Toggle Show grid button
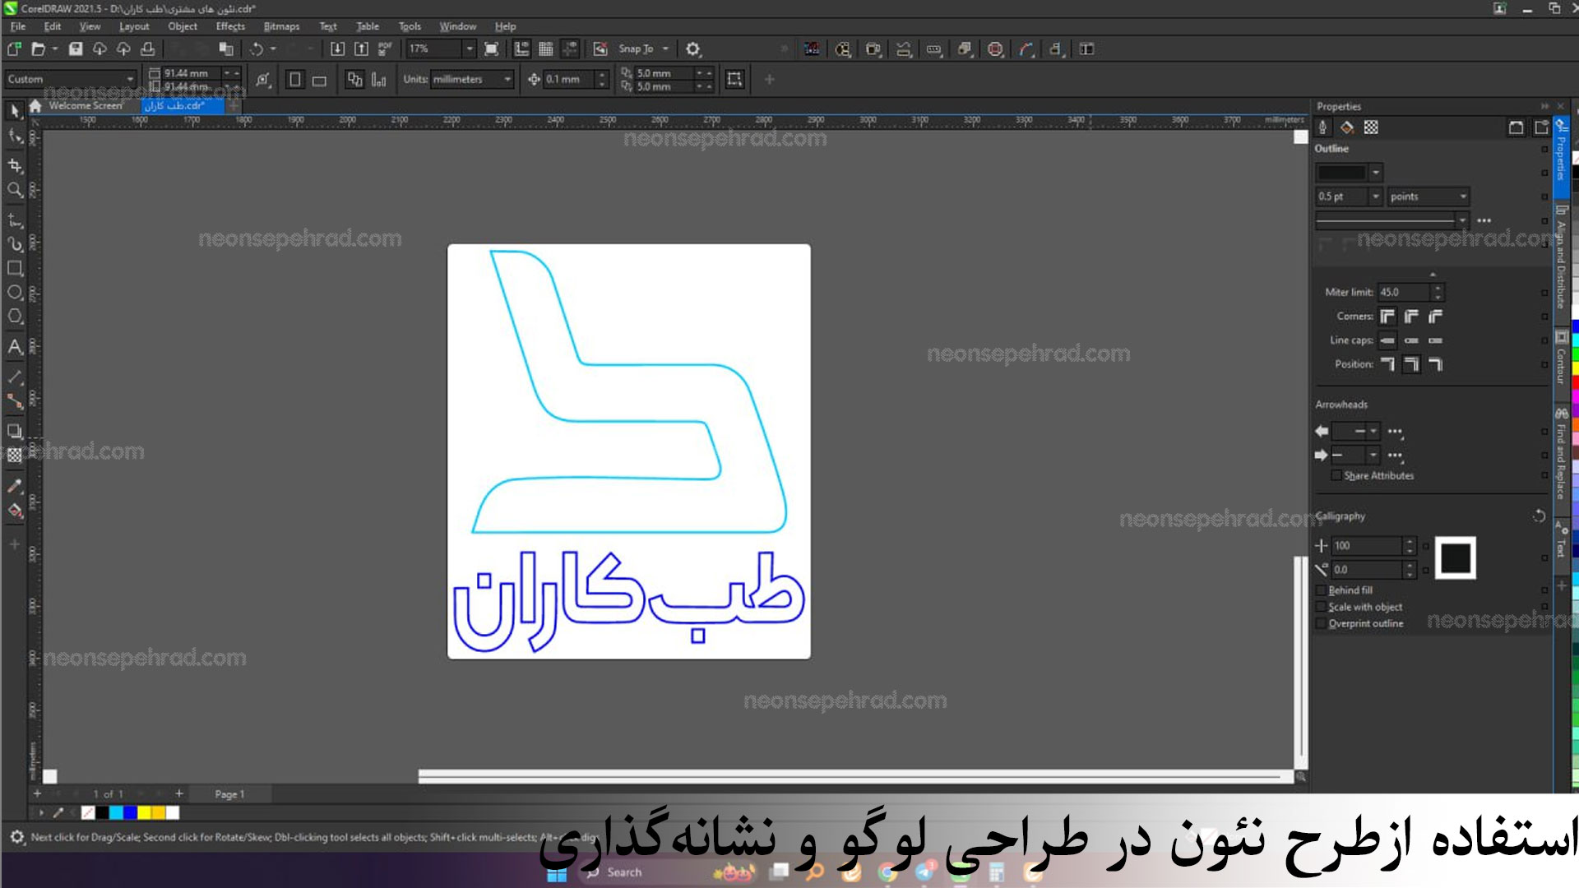This screenshot has width=1579, height=888. (545, 49)
